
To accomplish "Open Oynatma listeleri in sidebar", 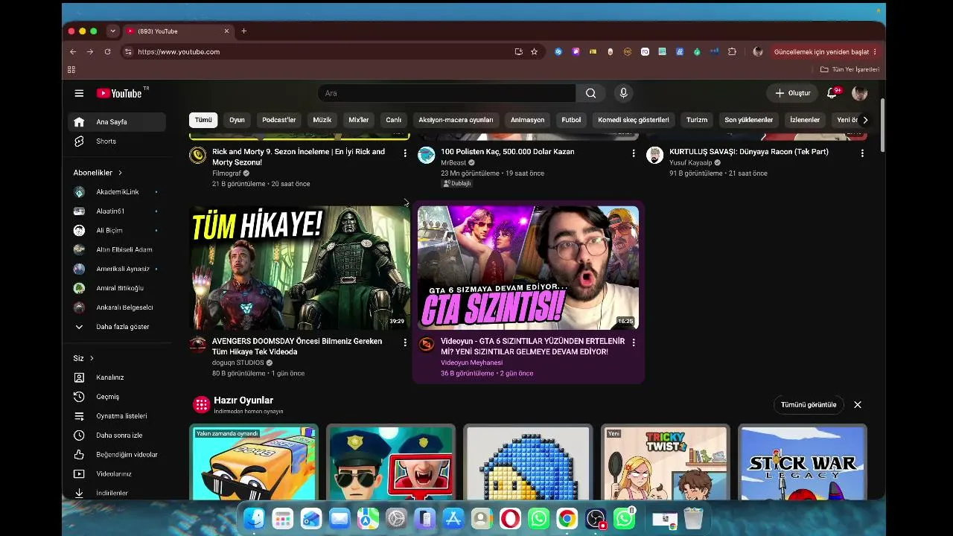I will 117,416.
